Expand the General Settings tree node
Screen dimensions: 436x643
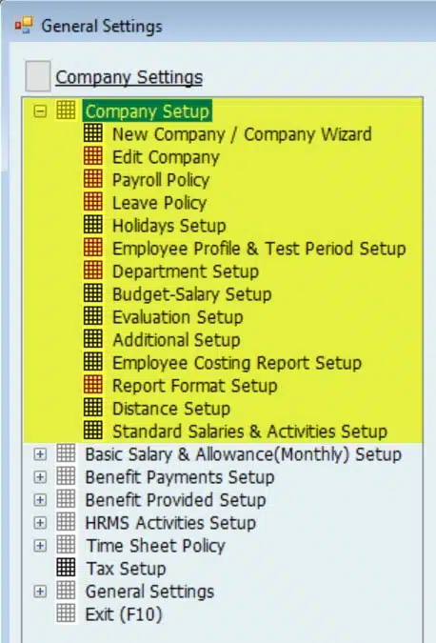click(x=40, y=592)
